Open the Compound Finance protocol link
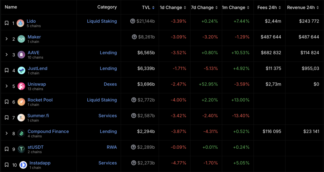324x172 pixels. coord(48,131)
